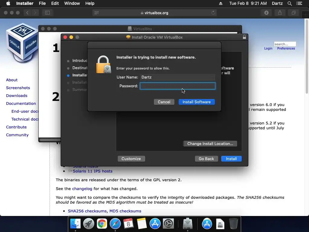Show Safari tab overview button
The height and width of the screenshot is (232, 309).
(x=293, y=13)
